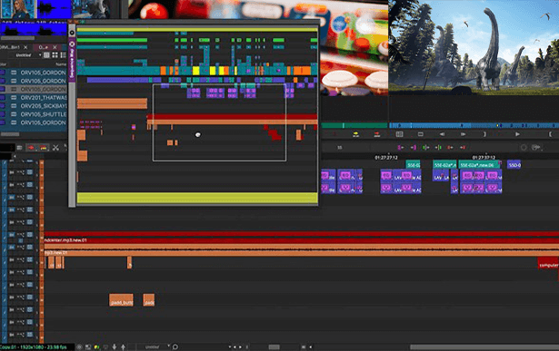Screen dimensions: 559x351
Task: Toggle the monitor button on the top audio track
Action: (x=30, y=172)
